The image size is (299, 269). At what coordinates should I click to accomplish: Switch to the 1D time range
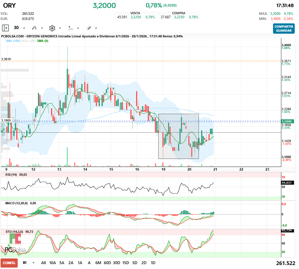coord(153,262)
